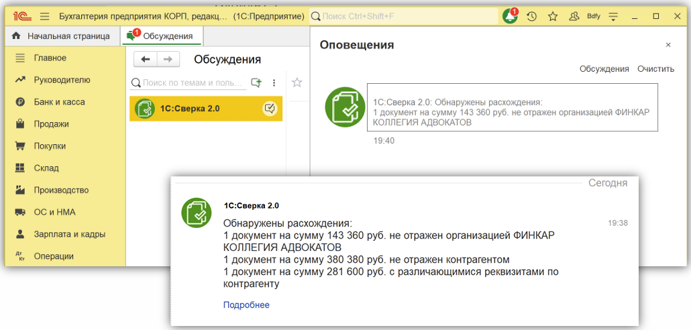Click the Операции Дт/Кт icon
This screenshot has height=330, width=691.
(x=20, y=256)
